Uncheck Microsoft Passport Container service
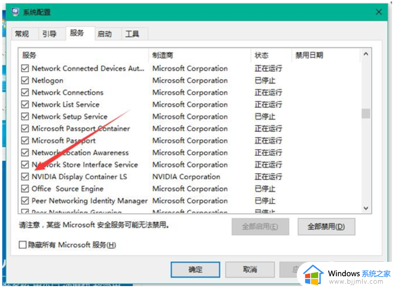This screenshot has width=393, height=288. pyautogui.click(x=25, y=128)
